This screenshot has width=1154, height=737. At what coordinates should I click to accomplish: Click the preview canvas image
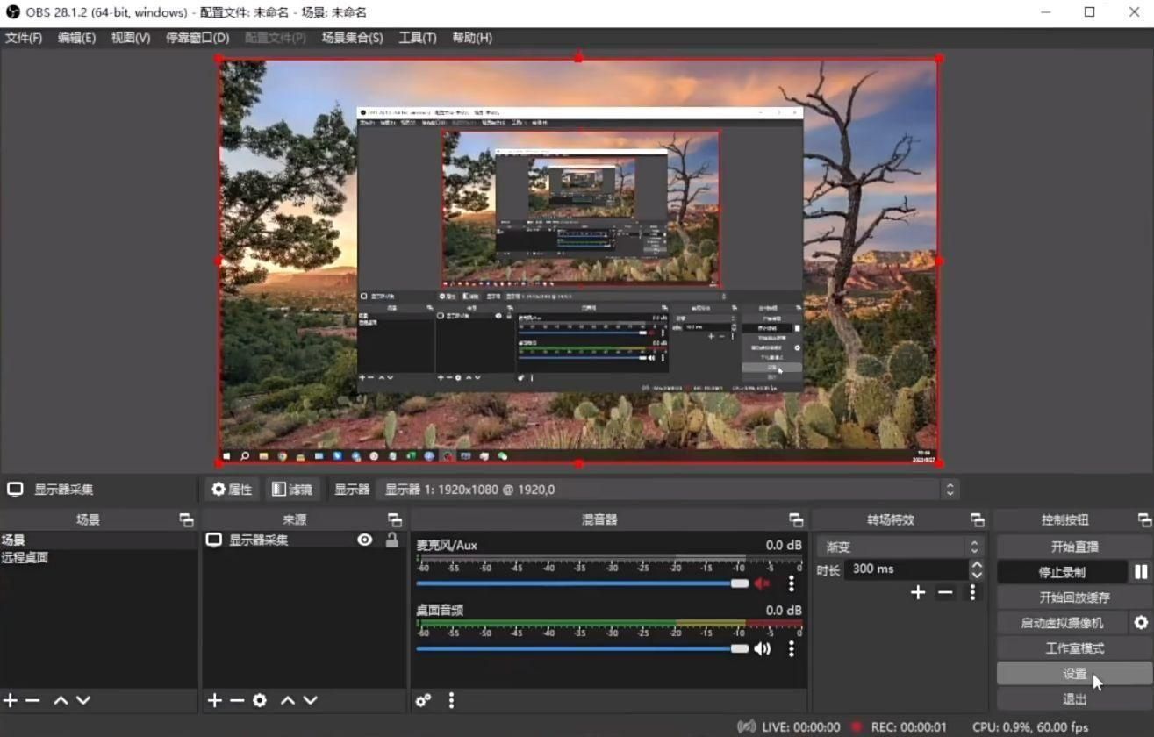point(578,261)
